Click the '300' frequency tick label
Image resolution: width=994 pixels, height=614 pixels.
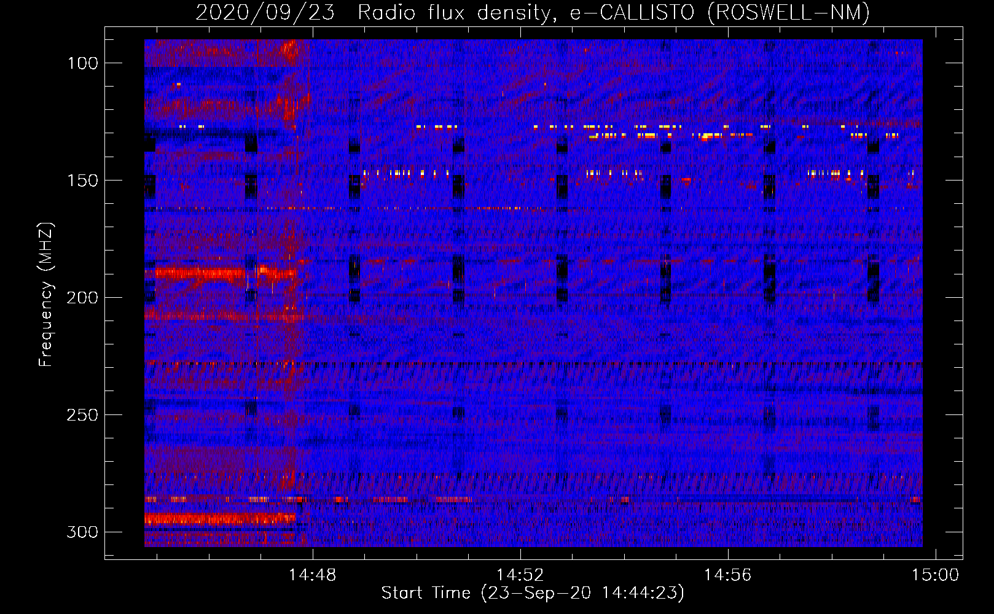[x=82, y=532]
